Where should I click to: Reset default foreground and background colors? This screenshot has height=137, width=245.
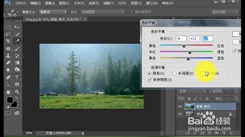point(8,107)
